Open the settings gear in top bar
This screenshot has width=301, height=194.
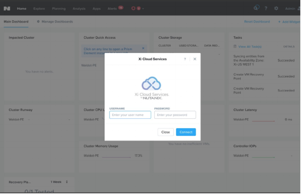click(276, 8)
